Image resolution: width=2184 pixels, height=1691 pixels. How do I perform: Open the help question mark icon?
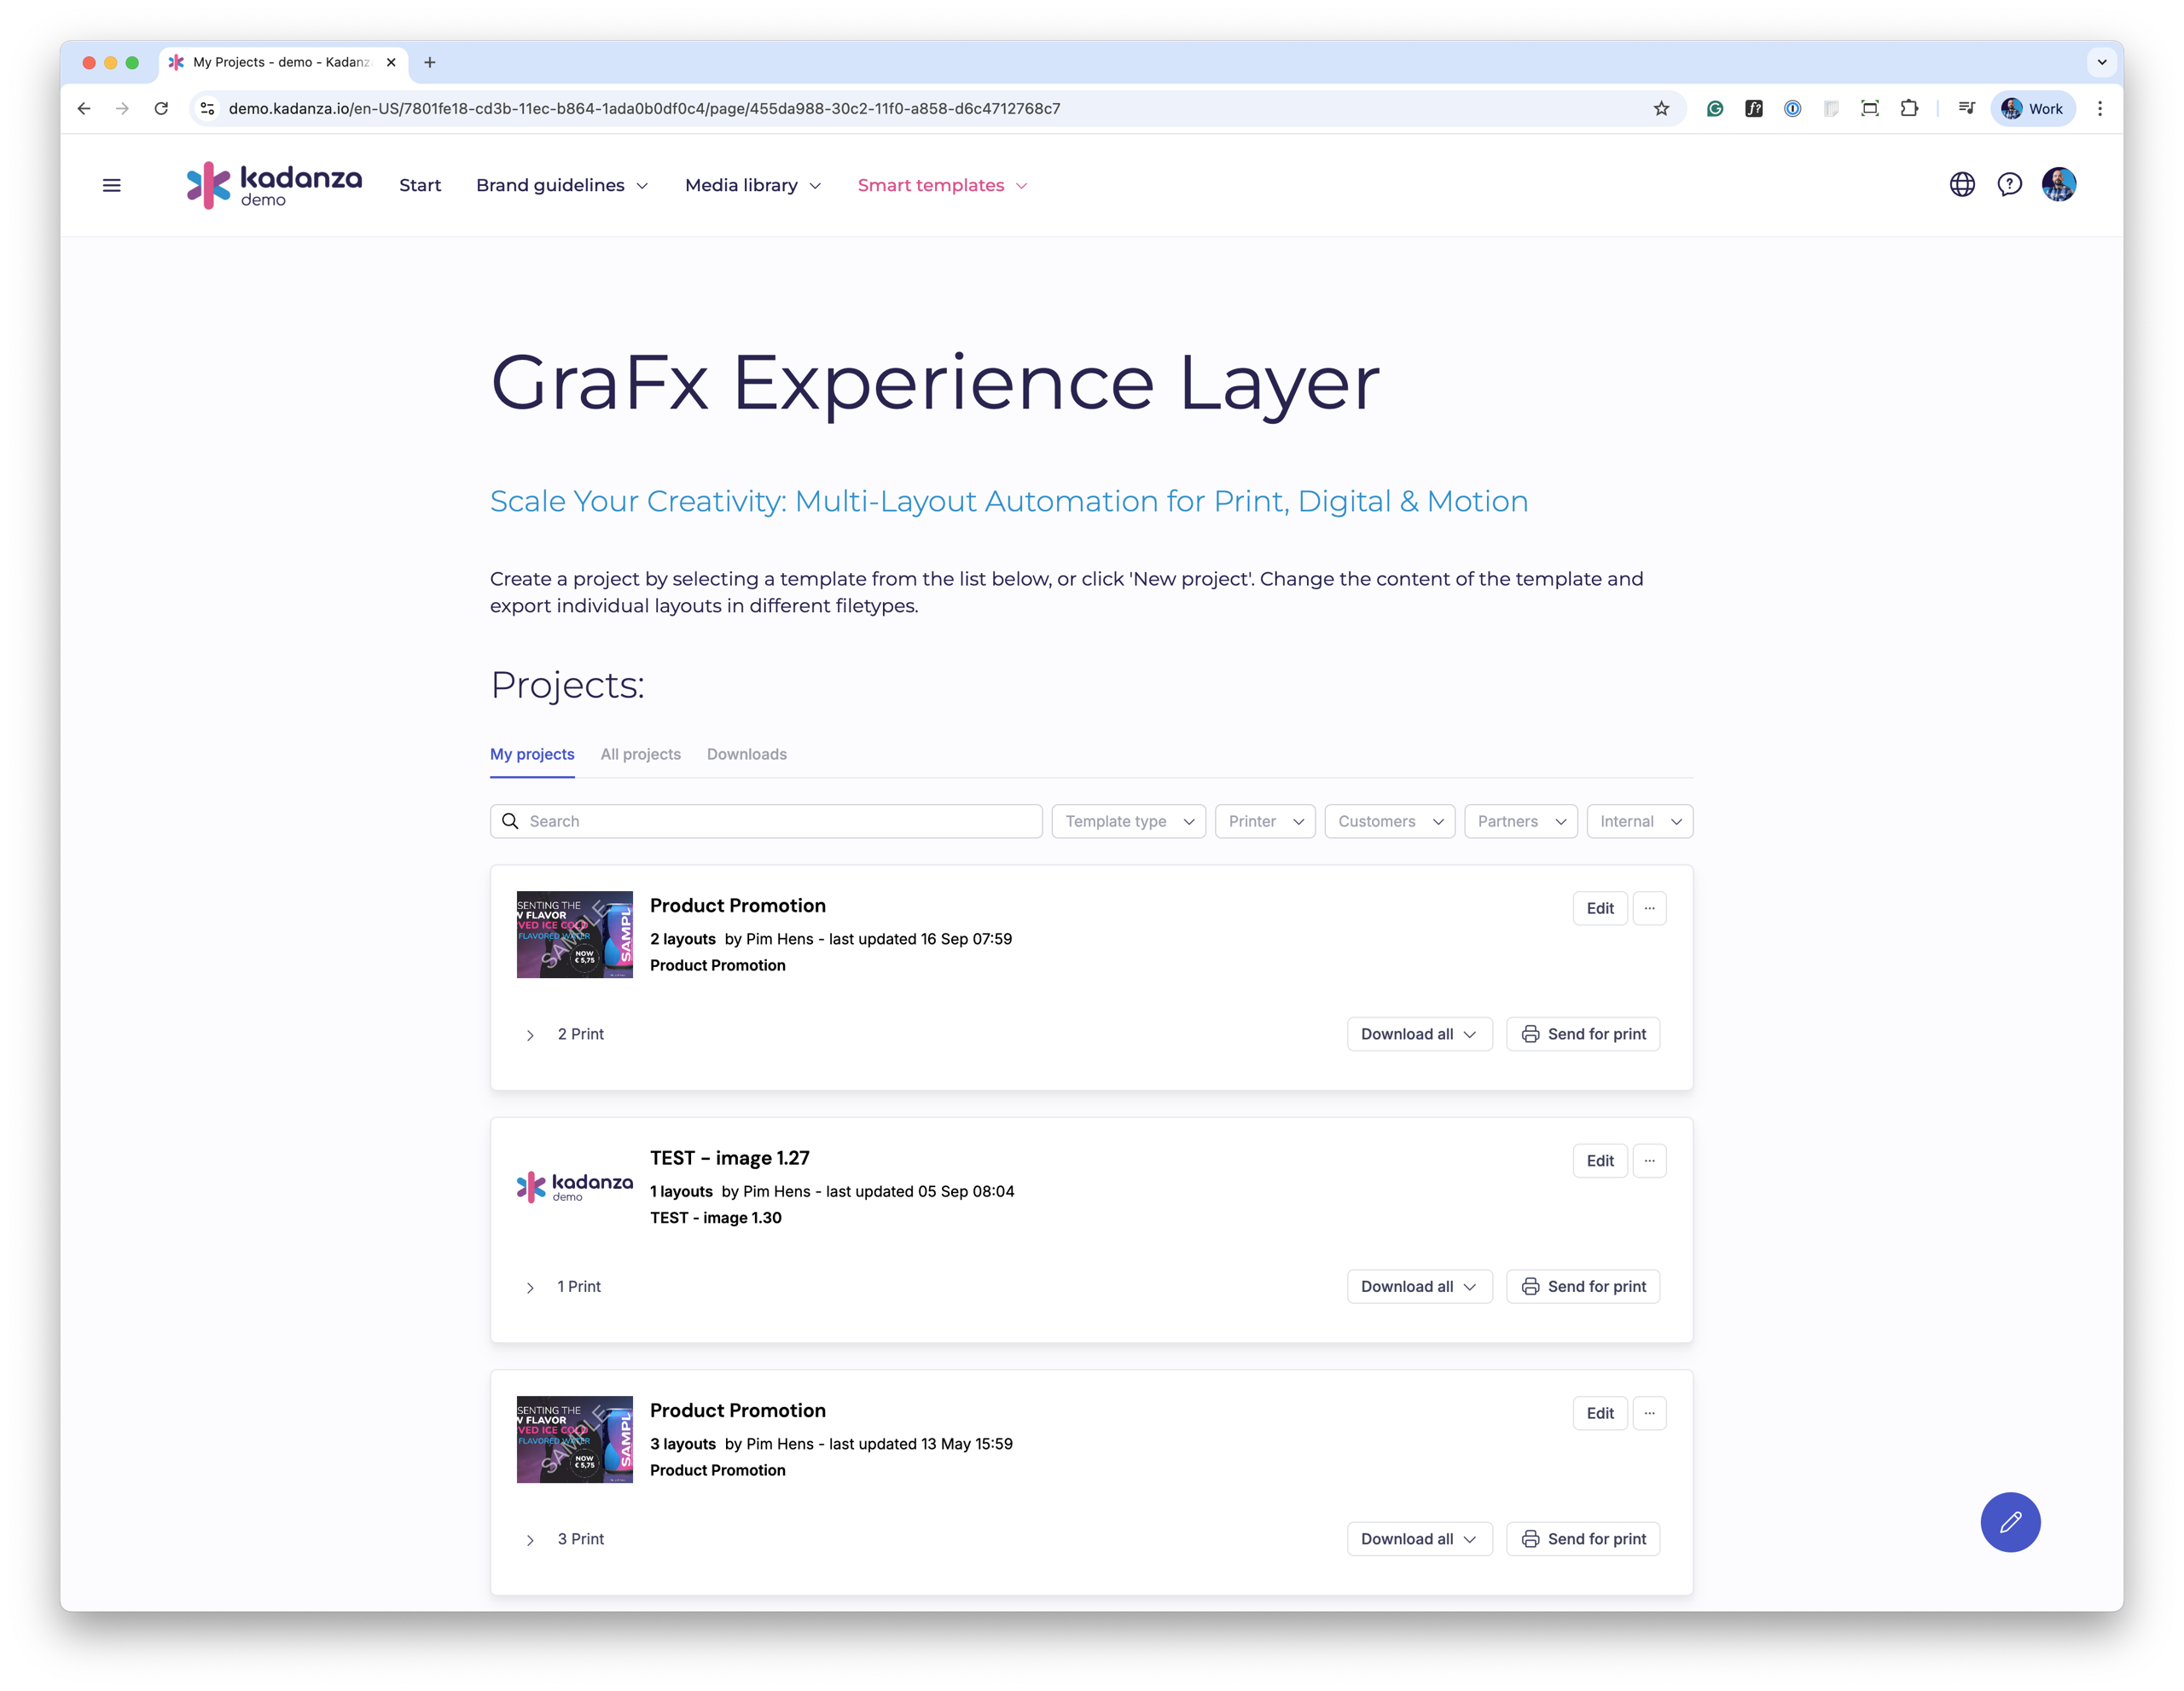click(2009, 185)
